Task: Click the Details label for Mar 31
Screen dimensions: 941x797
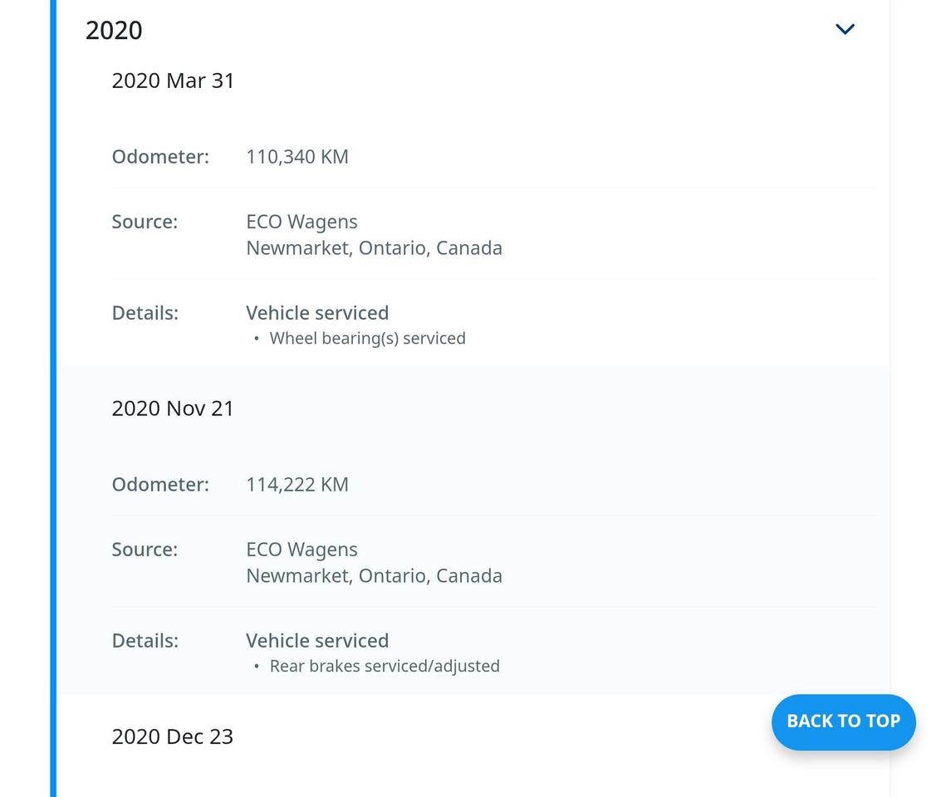Action: (x=145, y=313)
